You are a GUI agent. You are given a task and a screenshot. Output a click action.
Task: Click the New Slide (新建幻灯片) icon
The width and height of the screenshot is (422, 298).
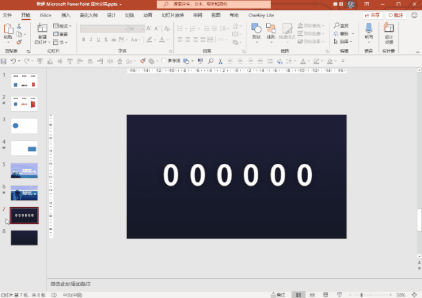pyautogui.click(x=42, y=28)
